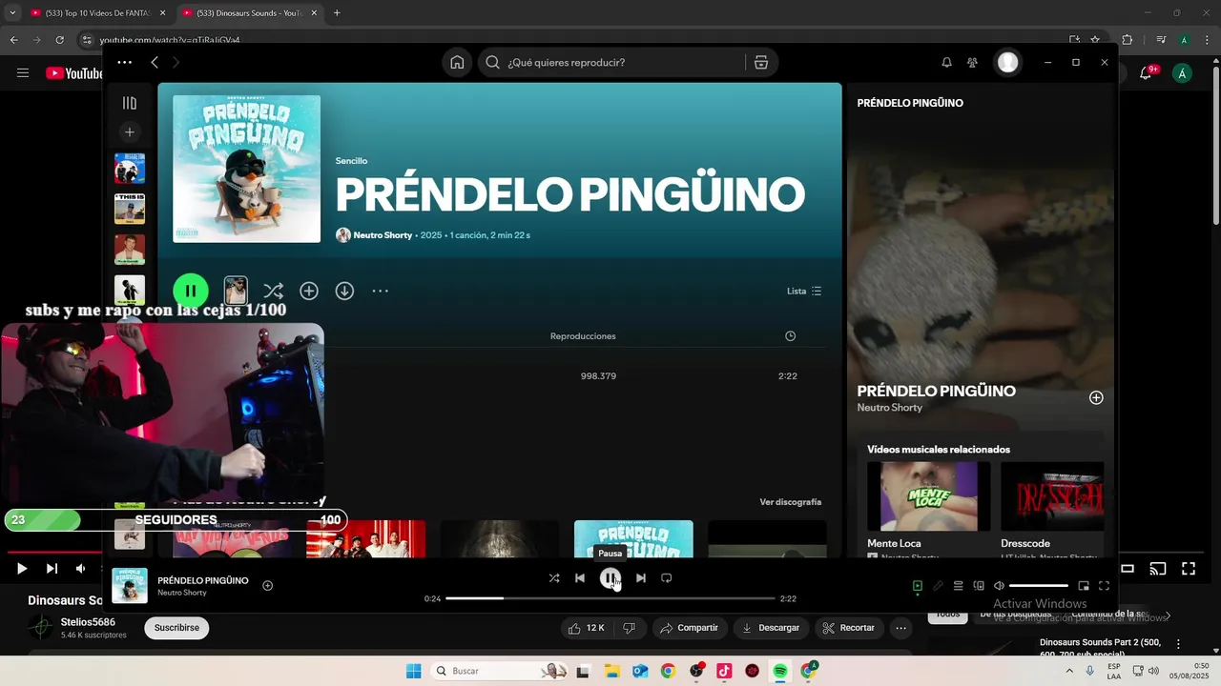Open more options dots for the single
Screen dimensions: 1221x686
click(380, 291)
